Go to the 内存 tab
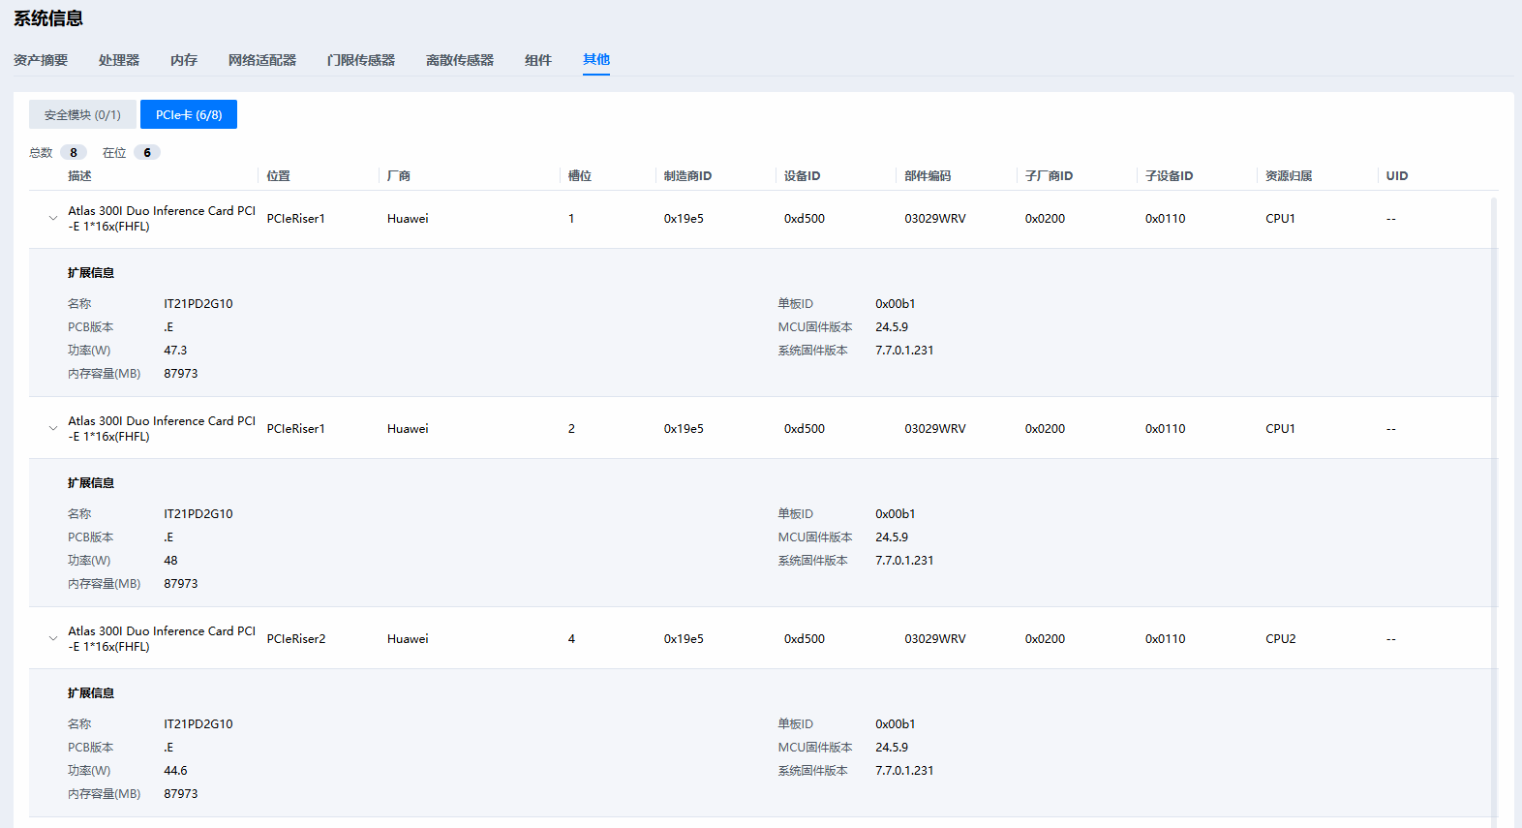This screenshot has width=1522, height=828. click(x=184, y=60)
